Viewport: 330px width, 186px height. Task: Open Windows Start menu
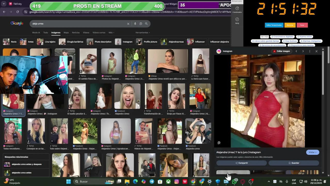(69, 182)
